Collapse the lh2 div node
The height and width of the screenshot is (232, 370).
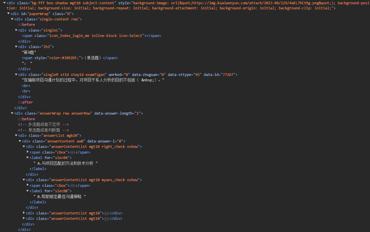(16, 47)
